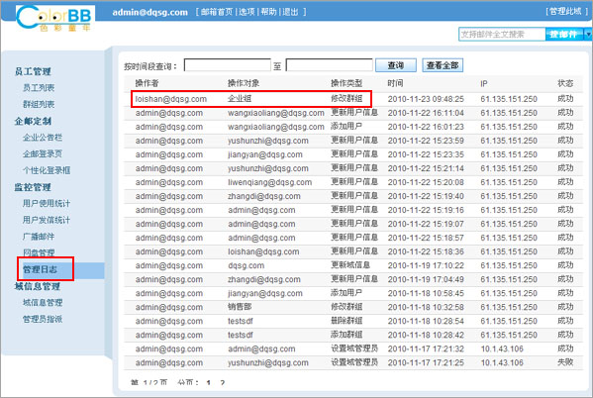Click the 帮助 help link

point(268,12)
